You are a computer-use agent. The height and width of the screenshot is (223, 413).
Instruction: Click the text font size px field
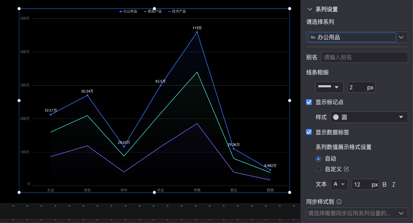(x=365, y=184)
